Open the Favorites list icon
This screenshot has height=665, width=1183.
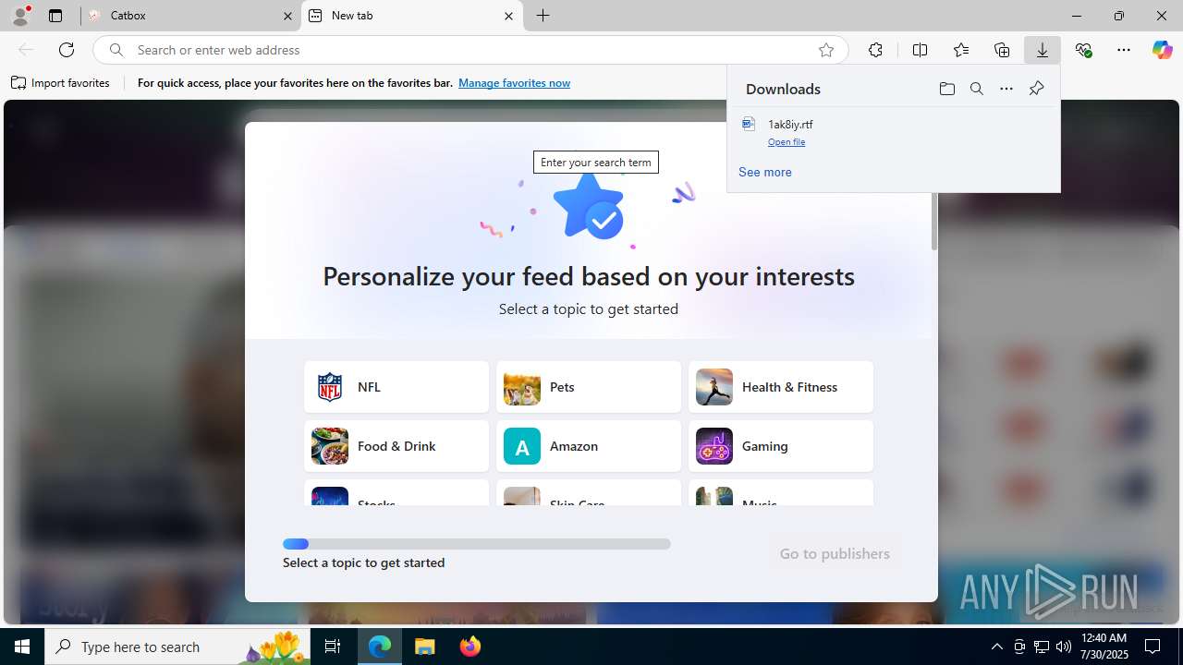[961, 50]
